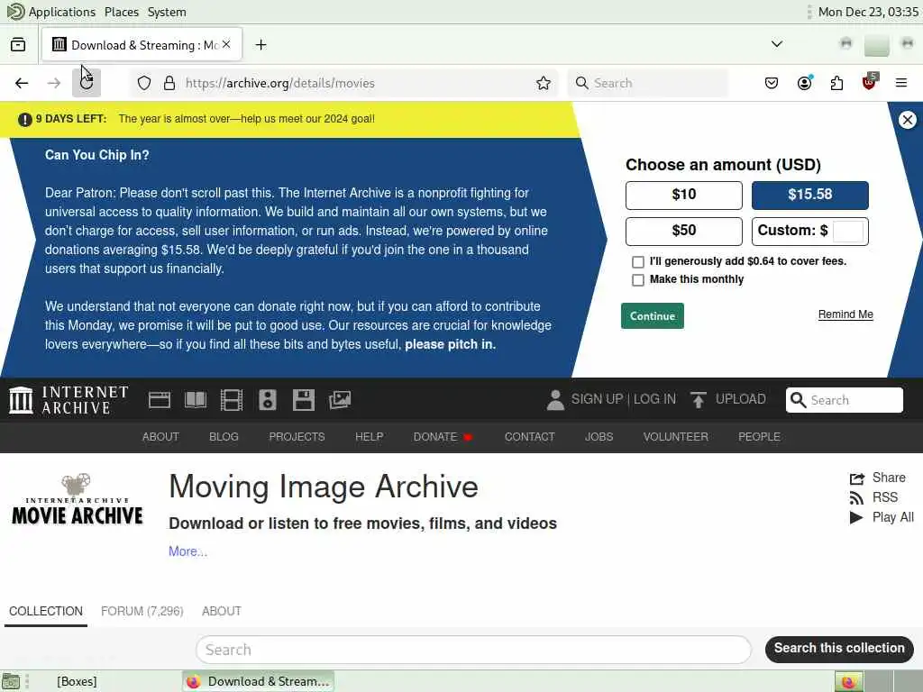This screenshot has height=692, width=923.
Task: Open the Firefox hamburger menu
Action: [901, 83]
